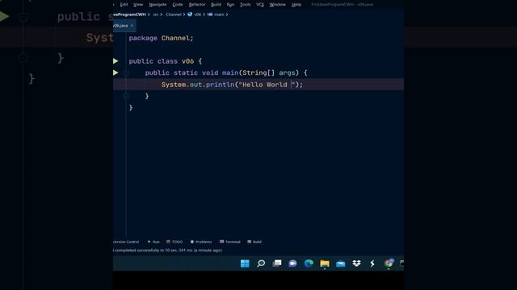Open the Mail app from taskbar
The height and width of the screenshot is (290, 517).
coord(341,263)
